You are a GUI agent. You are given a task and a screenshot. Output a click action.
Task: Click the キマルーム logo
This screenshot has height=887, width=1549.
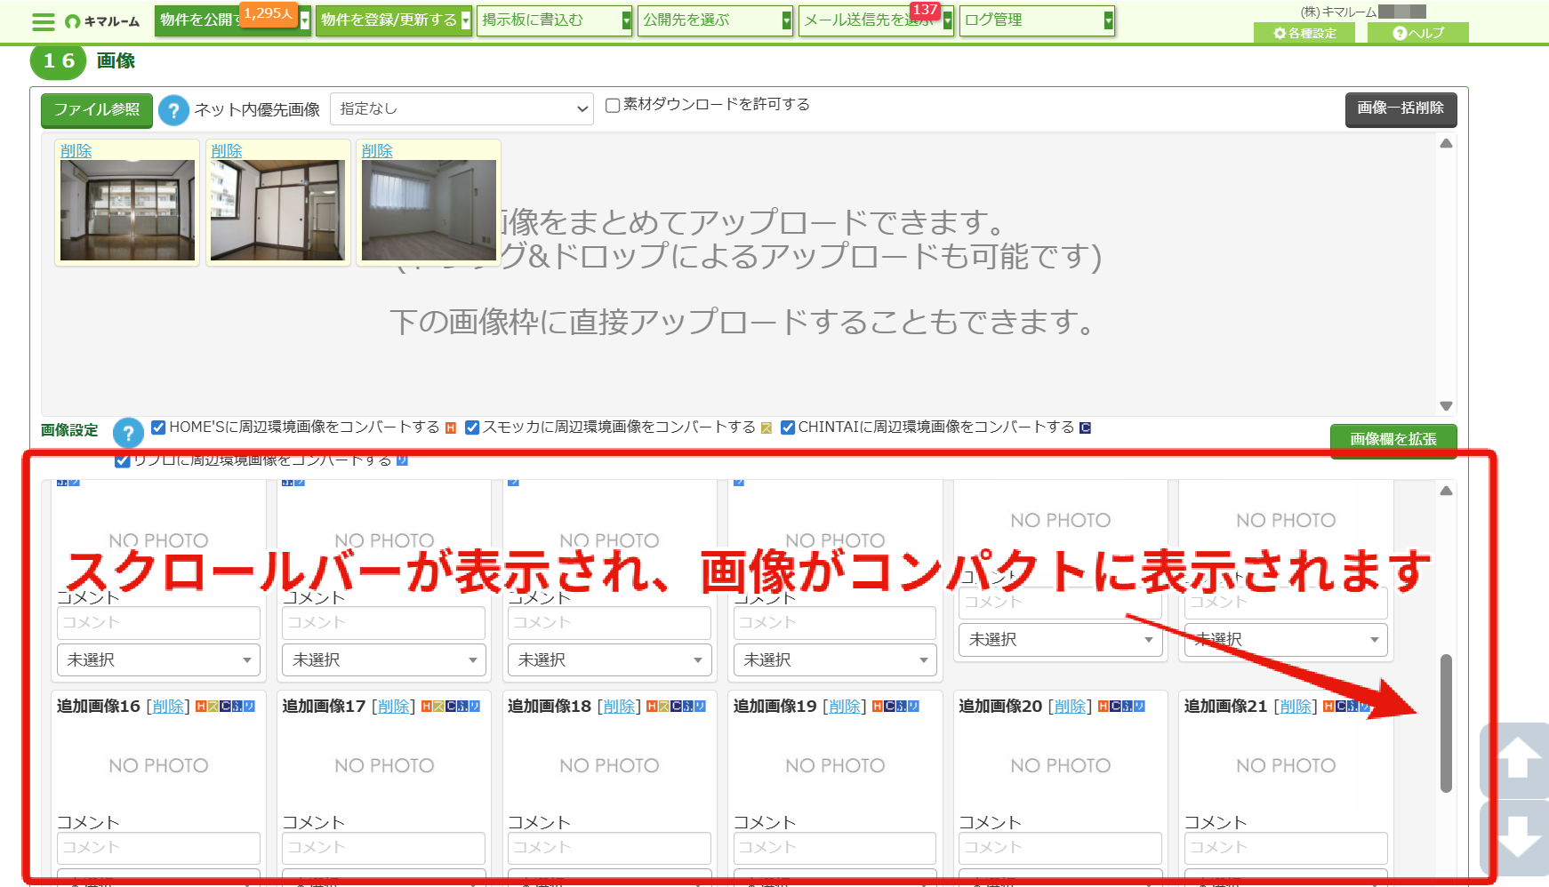tap(103, 21)
